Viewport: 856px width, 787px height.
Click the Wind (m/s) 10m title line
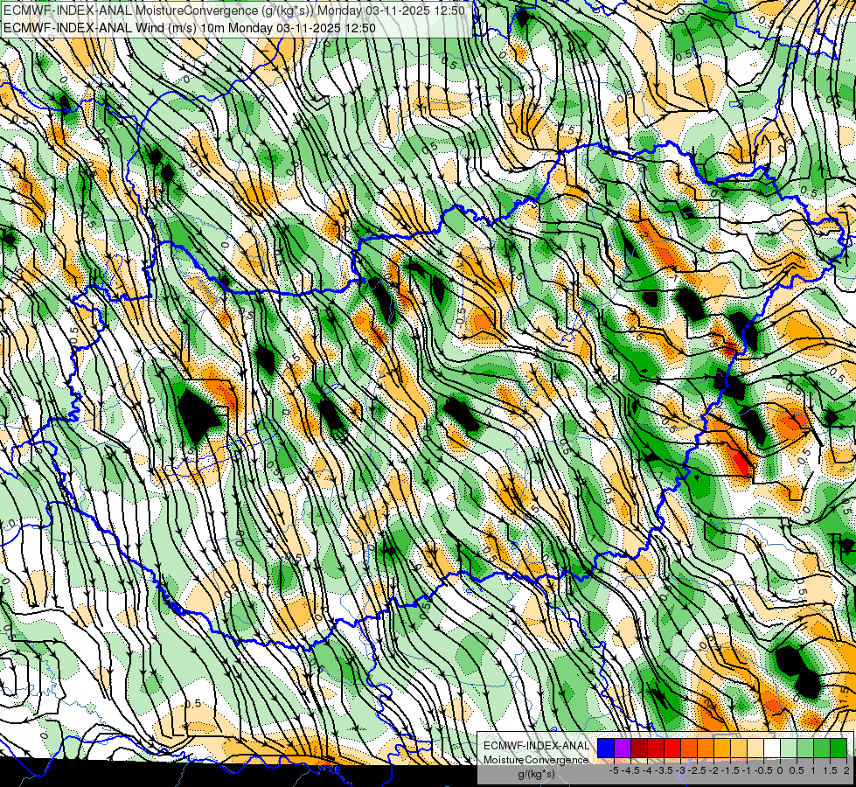[x=190, y=27]
